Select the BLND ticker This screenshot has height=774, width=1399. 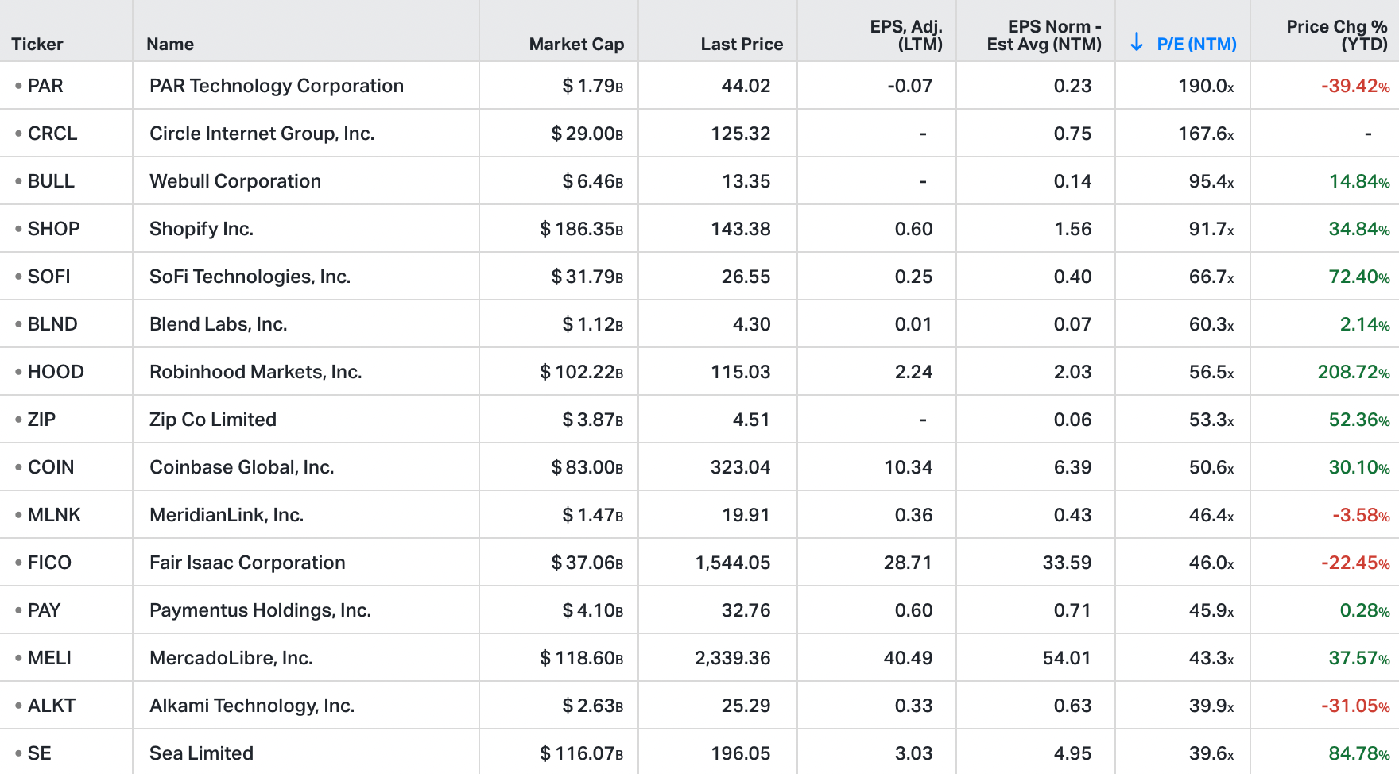point(52,324)
